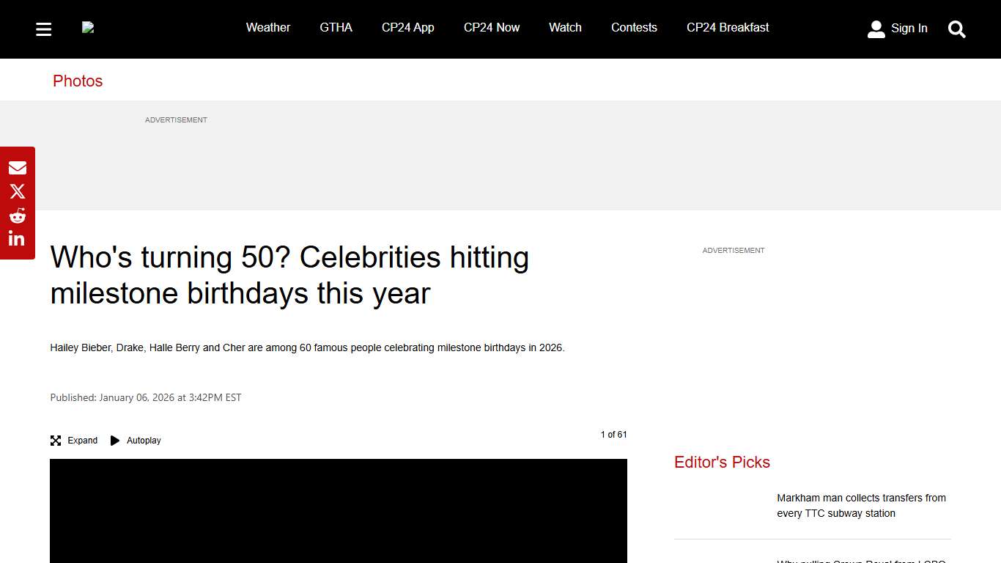This screenshot has height=563, width=1001.
Task: Share the article on LinkedIn
Action: pyautogui.click(x=18, y=238)
